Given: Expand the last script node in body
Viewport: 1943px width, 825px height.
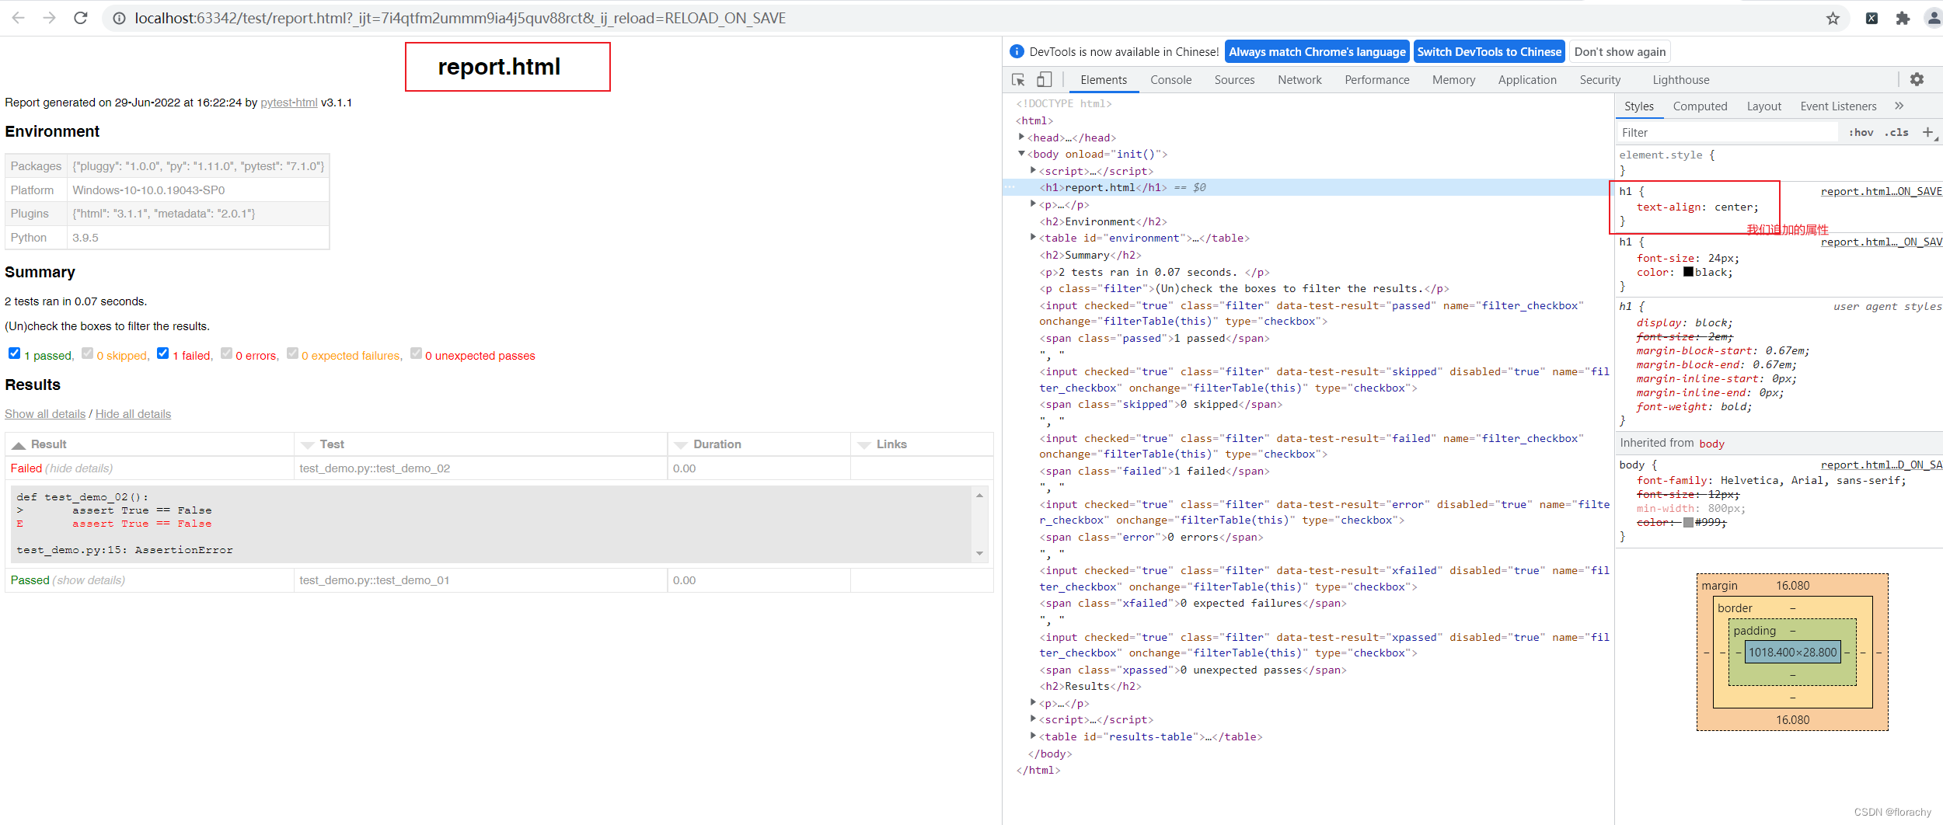Looking at the screenshot, I should 1033,719.
